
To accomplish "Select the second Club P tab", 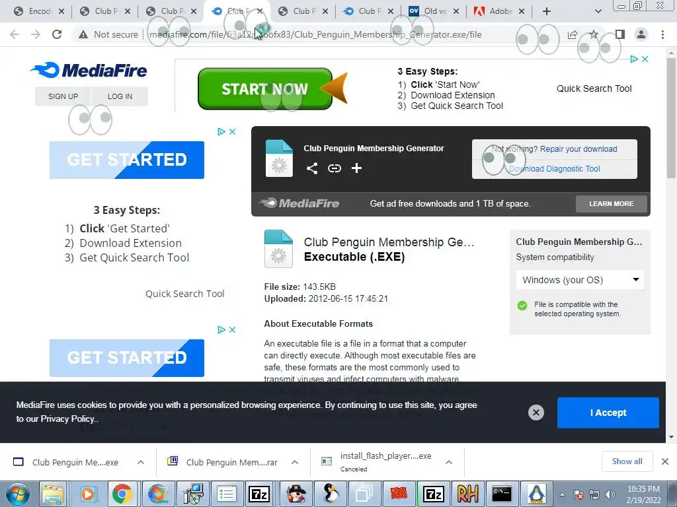I will [x=171, y=11].
